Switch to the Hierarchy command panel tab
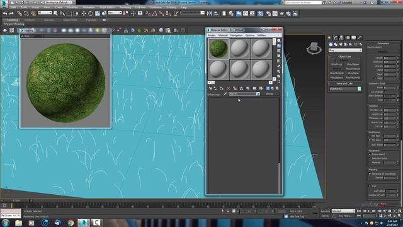Screen dimensions: 403x227 click(x=341, y=38)
